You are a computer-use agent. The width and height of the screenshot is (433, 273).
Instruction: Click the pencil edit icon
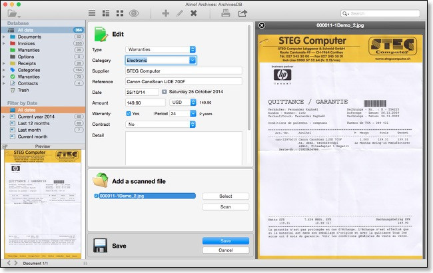point(180,13)
